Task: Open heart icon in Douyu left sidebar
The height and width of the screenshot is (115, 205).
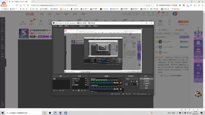Action: tap(3, 20)
